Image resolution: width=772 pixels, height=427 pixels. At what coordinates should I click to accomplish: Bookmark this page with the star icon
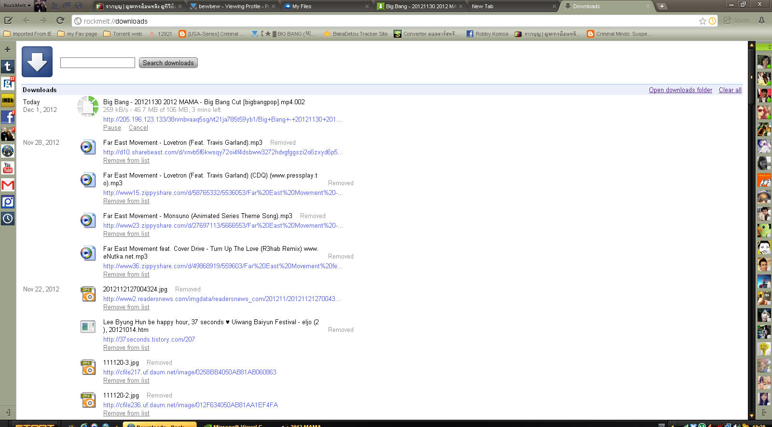703,21
